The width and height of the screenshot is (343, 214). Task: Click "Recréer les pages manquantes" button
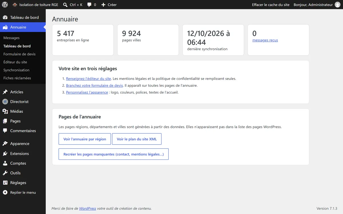click(113, 154)
